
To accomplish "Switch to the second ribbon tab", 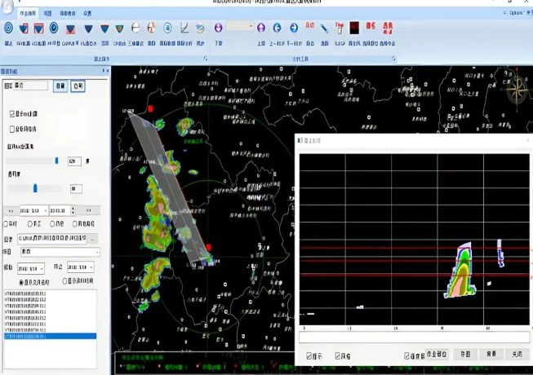I will click(47, 13).
